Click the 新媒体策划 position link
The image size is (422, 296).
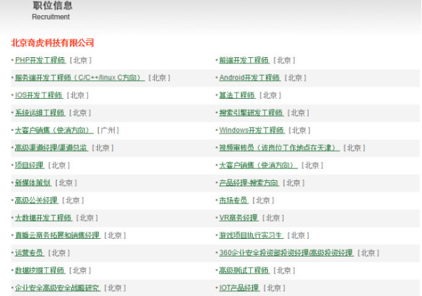pyautogui.click(x=33, y=183)
